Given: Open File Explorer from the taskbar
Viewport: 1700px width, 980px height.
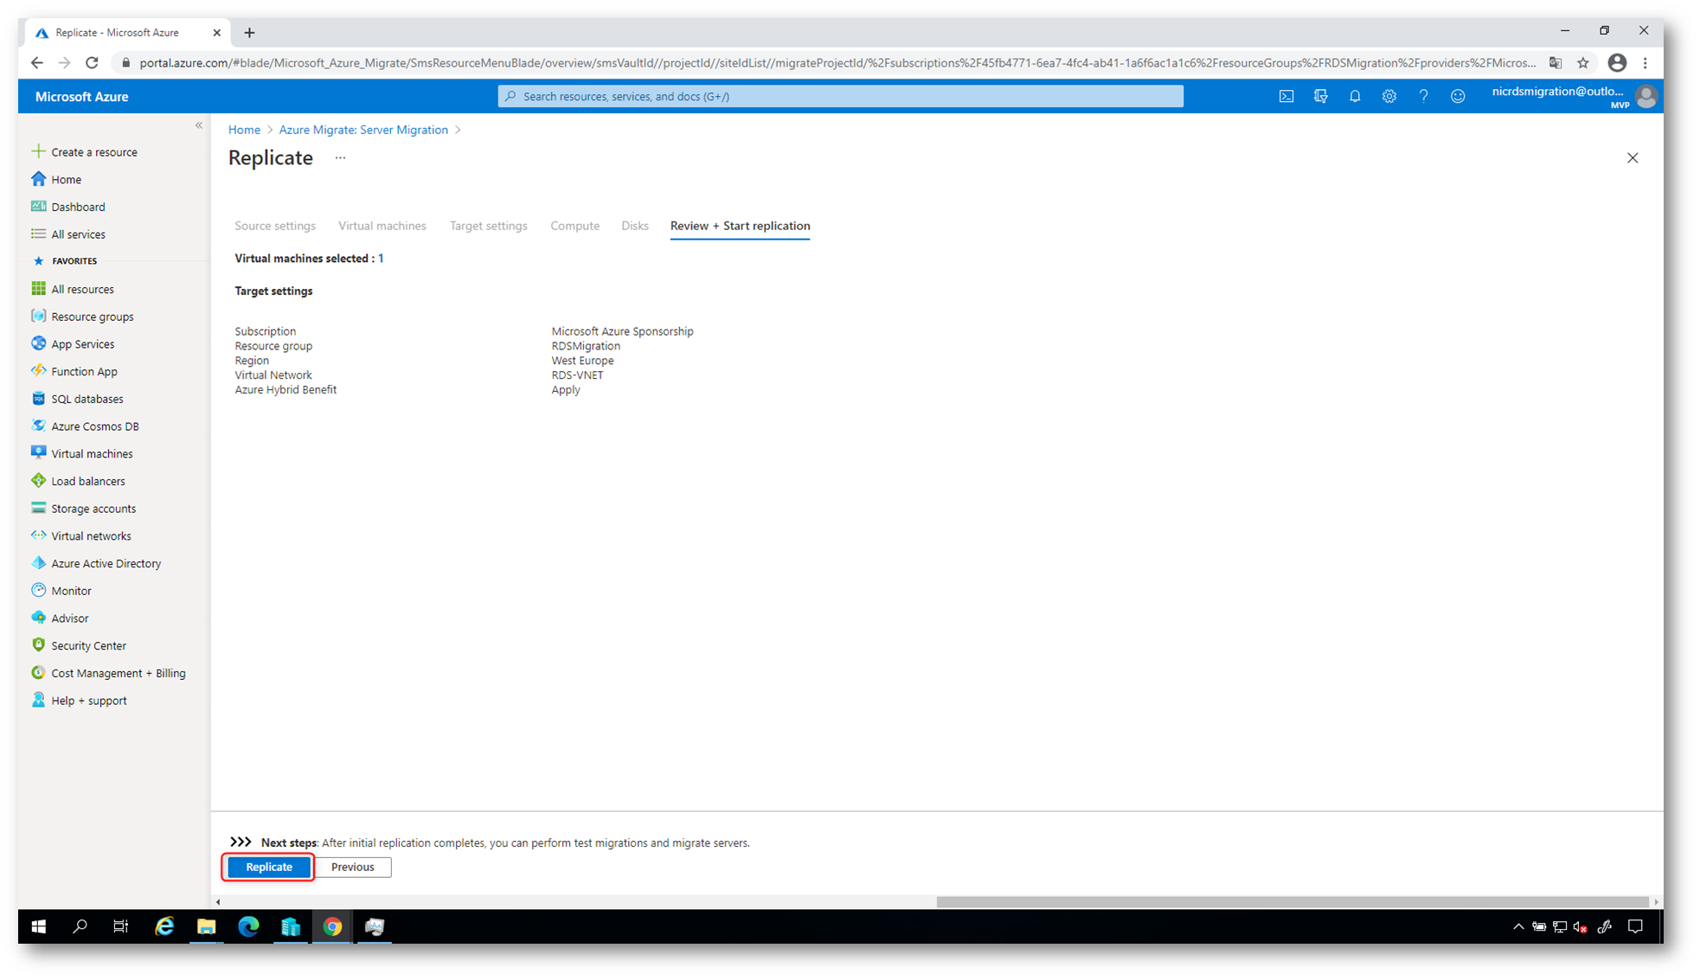Looking at the screenshot, I should pyautogui.click(x=206, y=926).
